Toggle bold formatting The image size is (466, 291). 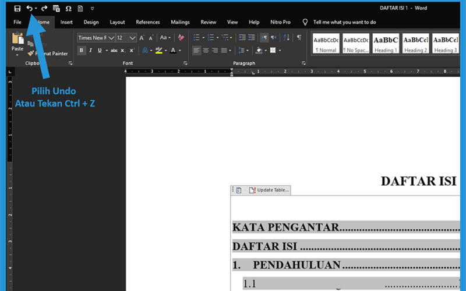pos(82,51)
